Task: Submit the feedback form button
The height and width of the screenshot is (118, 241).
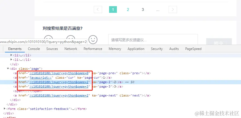Action: click(219, 42)
